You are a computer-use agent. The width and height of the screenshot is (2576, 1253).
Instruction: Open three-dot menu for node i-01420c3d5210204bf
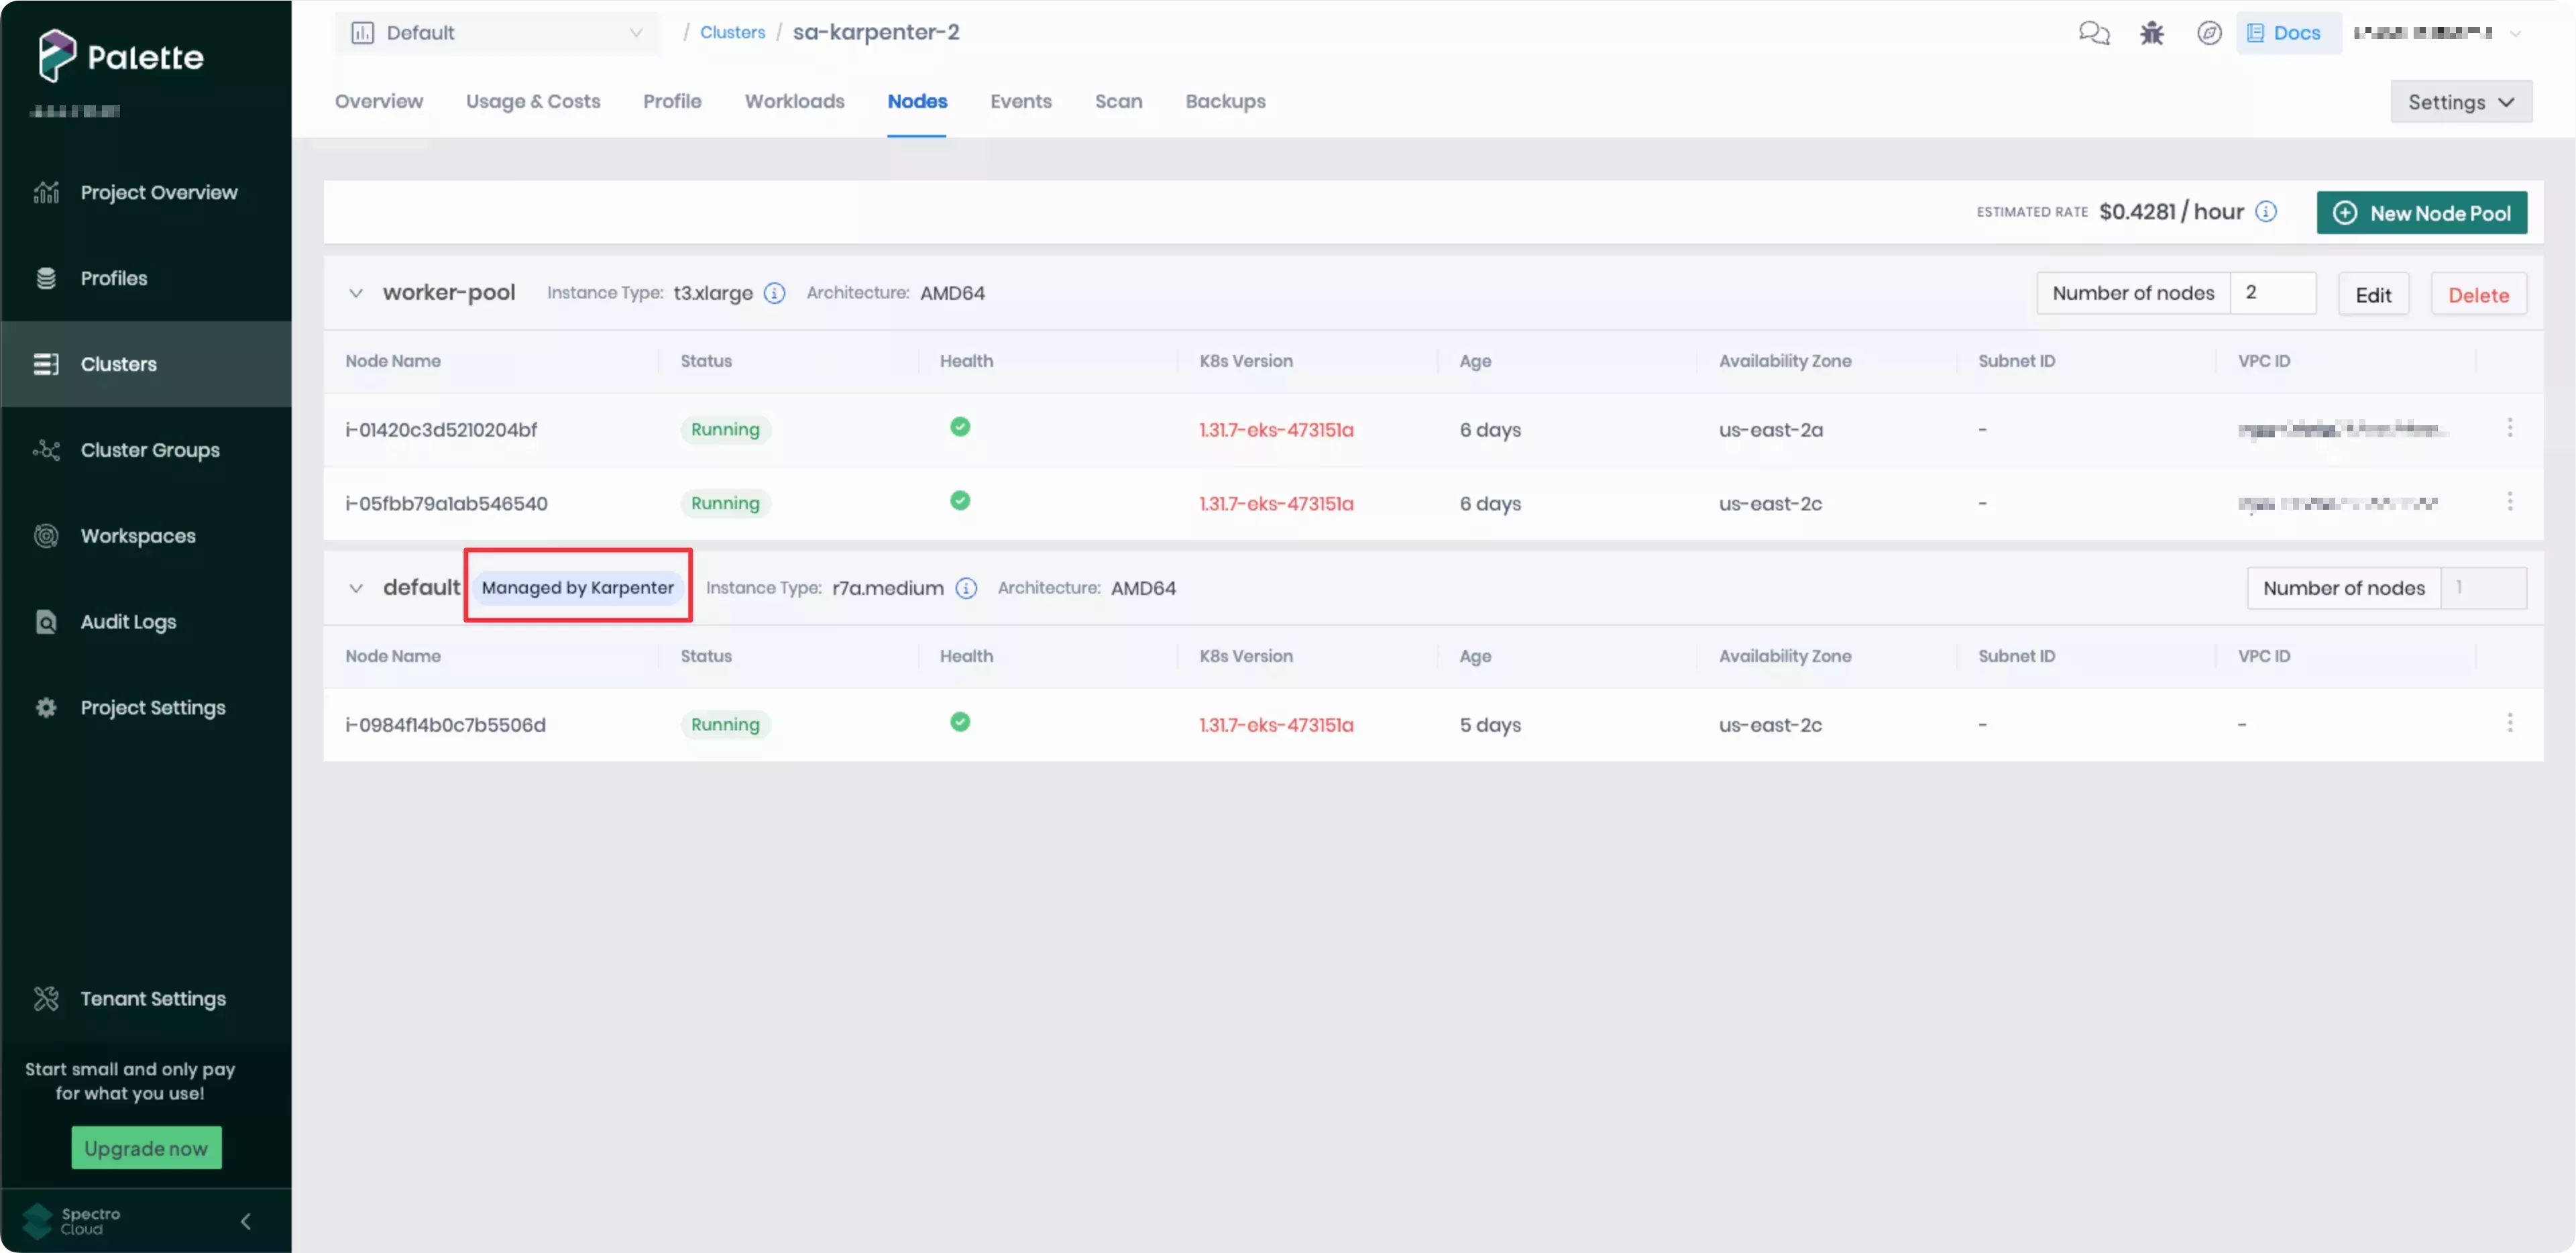pyautogui.click(x=2509, y=428)
